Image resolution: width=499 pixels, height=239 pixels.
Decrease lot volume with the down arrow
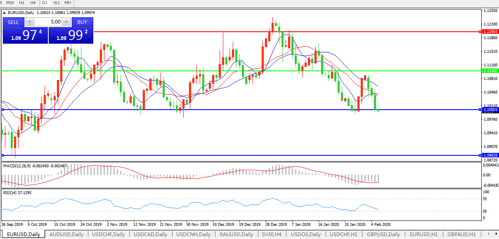pyautogui.click(x=29, y=22)
